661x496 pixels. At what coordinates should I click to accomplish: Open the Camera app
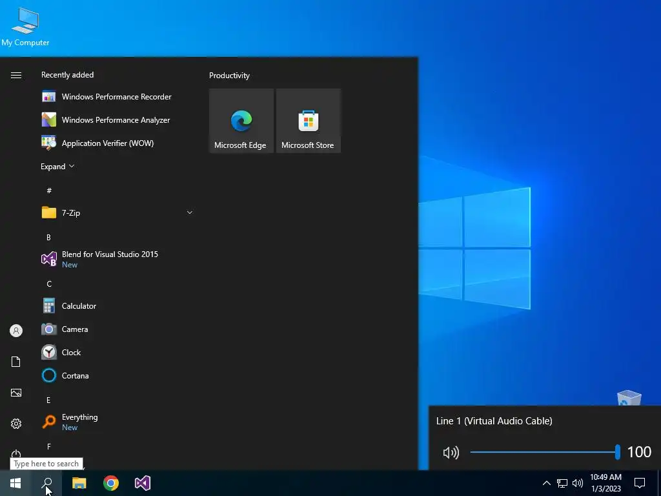(x=117, y=329)
